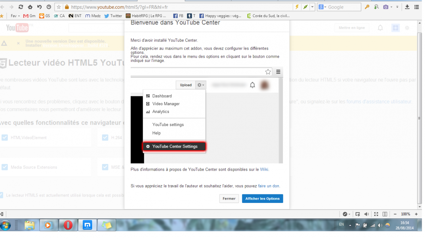Image resolution: width=425 pixels, height=239 pixels.
Task: Zoom out with the minus button
Action: tap(395, 214)
